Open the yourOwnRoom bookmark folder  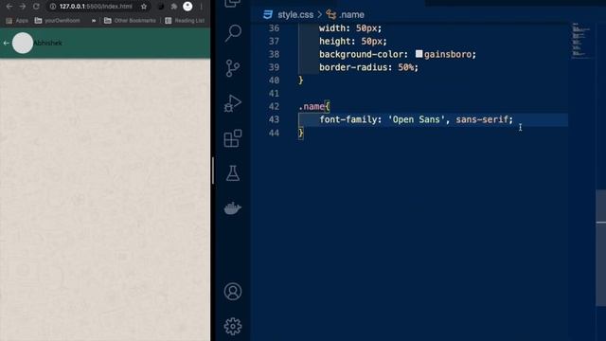[x=57, y=21]
